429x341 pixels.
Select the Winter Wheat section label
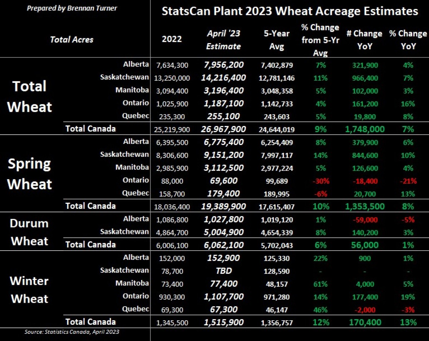pos(29,290)
